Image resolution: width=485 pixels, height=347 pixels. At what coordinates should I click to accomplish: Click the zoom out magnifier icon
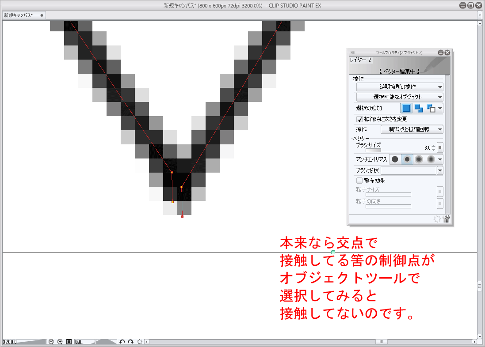tap(51, 342)
